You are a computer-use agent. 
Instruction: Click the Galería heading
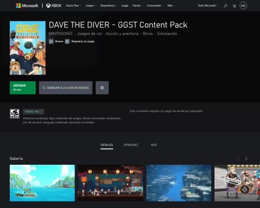(16, 159)
